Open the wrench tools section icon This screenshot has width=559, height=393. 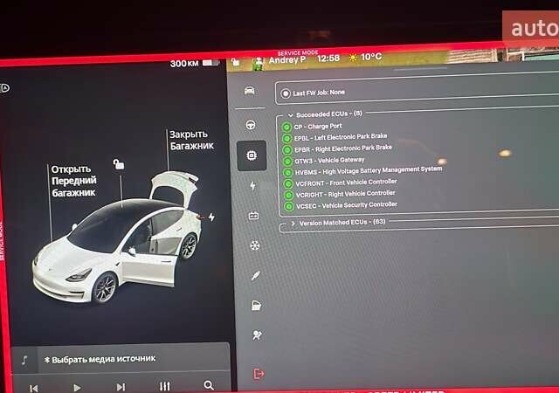(x=256, y=275)
